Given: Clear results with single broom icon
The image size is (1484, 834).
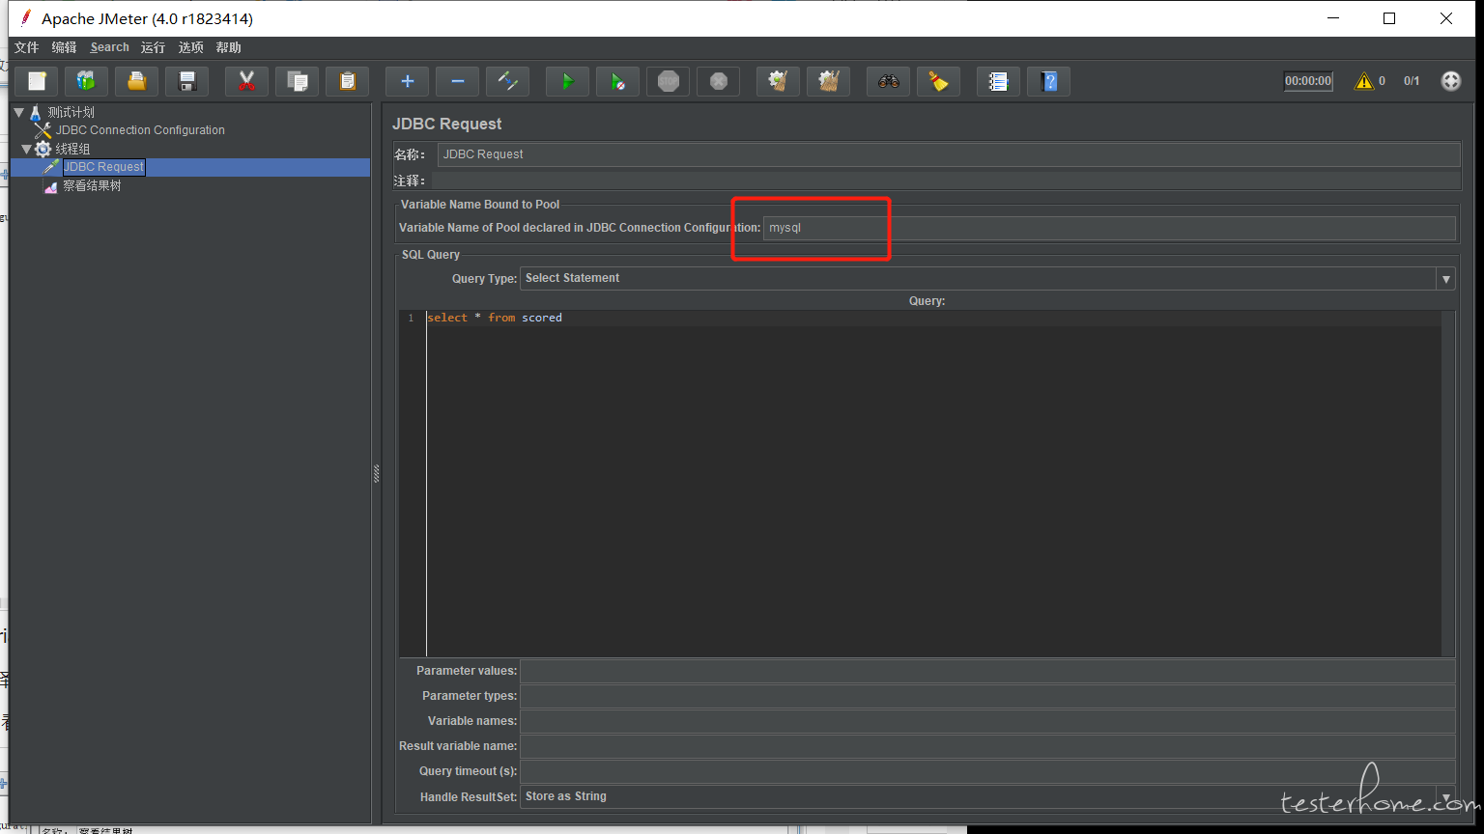Looking at the screenshot, I should [779, 81].
